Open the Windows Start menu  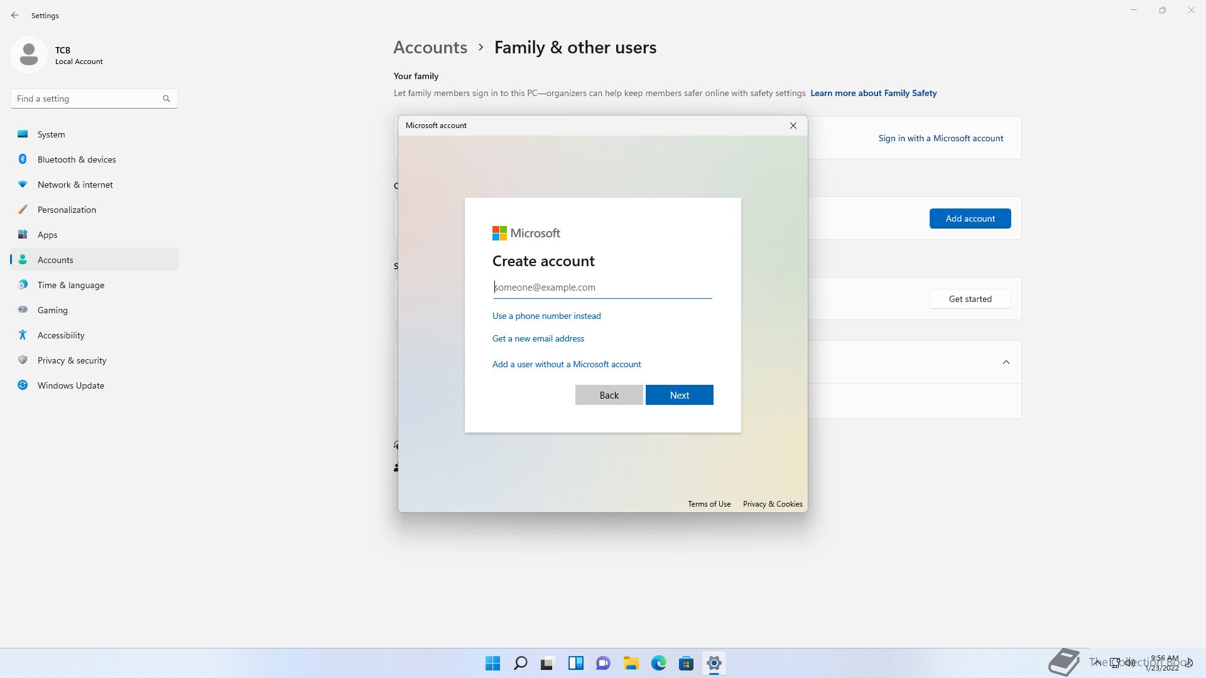coord(493,663)
